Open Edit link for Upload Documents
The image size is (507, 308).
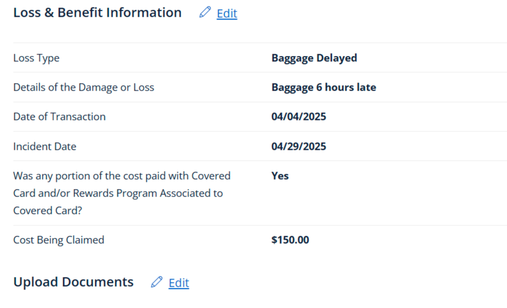pos(178,283)
